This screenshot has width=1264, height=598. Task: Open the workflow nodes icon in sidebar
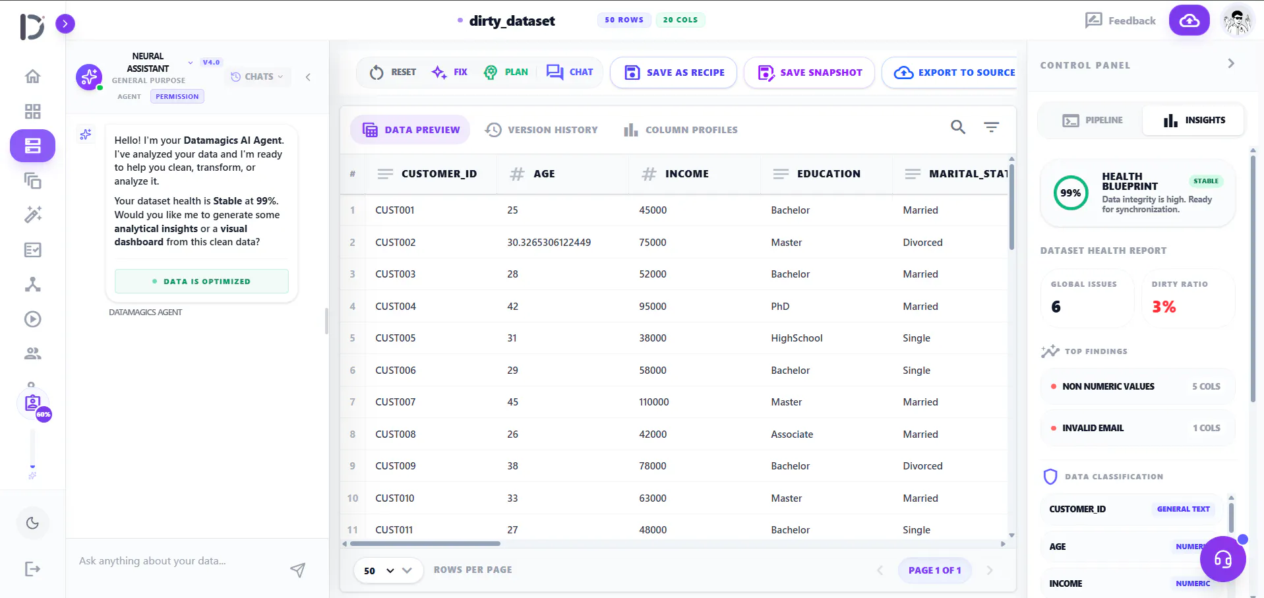32,284
